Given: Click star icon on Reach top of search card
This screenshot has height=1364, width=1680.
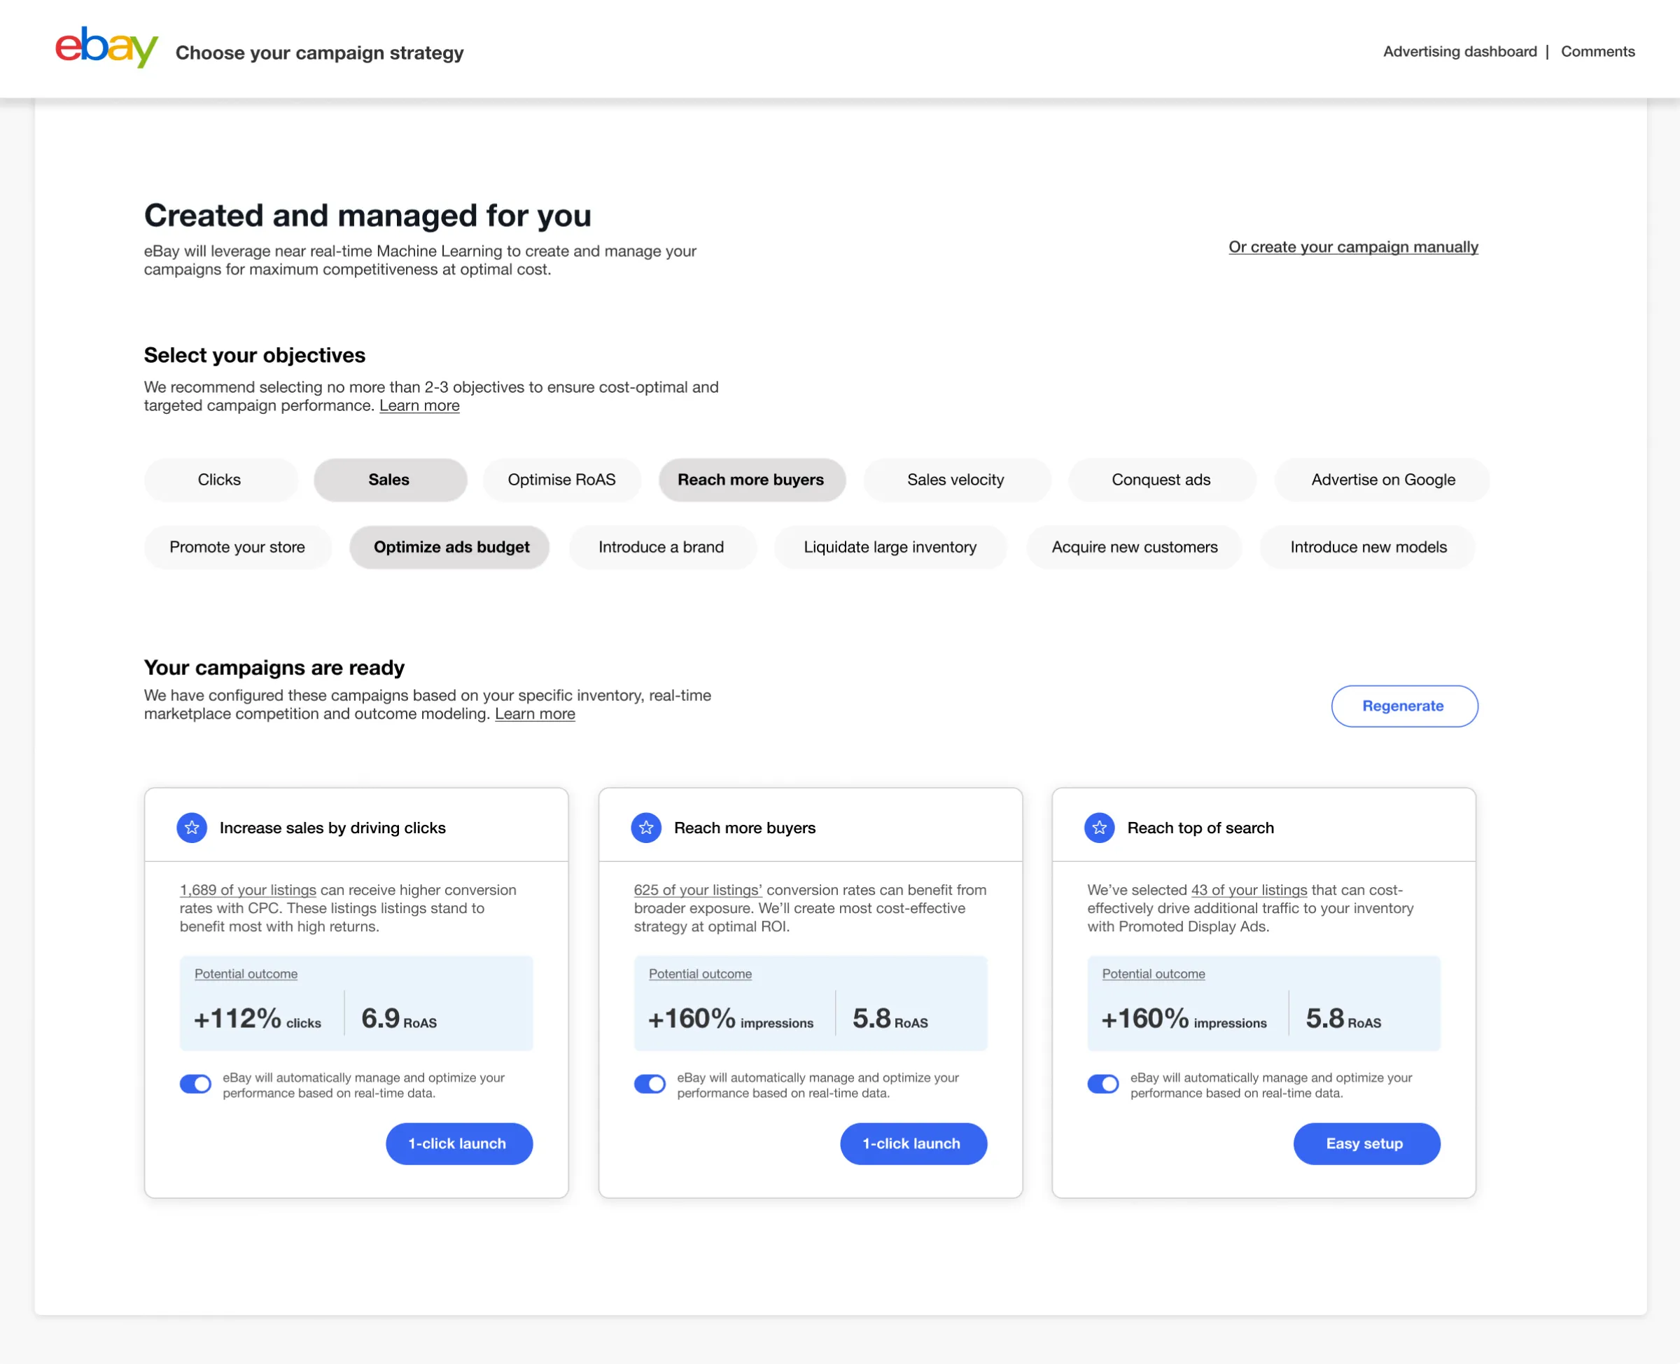Looking at the screenshot, I should pos(1100,828).
